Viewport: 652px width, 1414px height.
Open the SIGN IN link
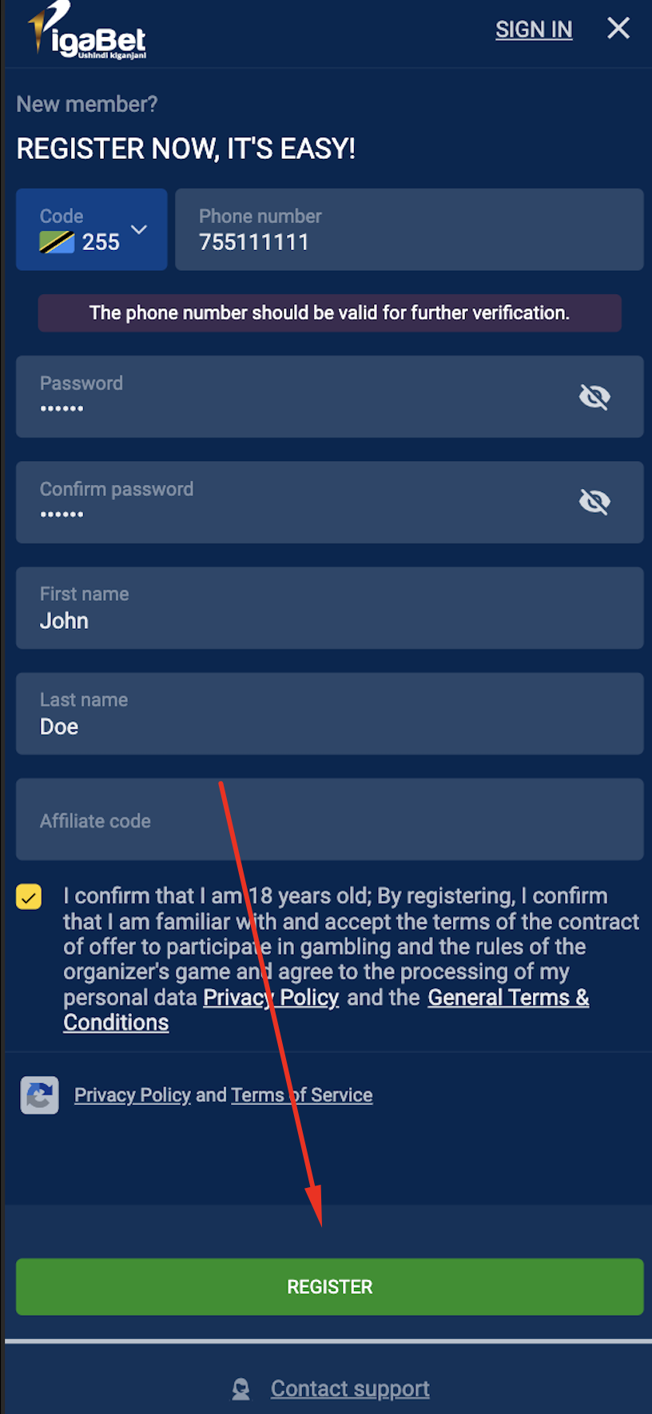534,30
